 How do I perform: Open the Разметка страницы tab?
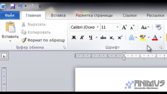(x=94, y=15)
